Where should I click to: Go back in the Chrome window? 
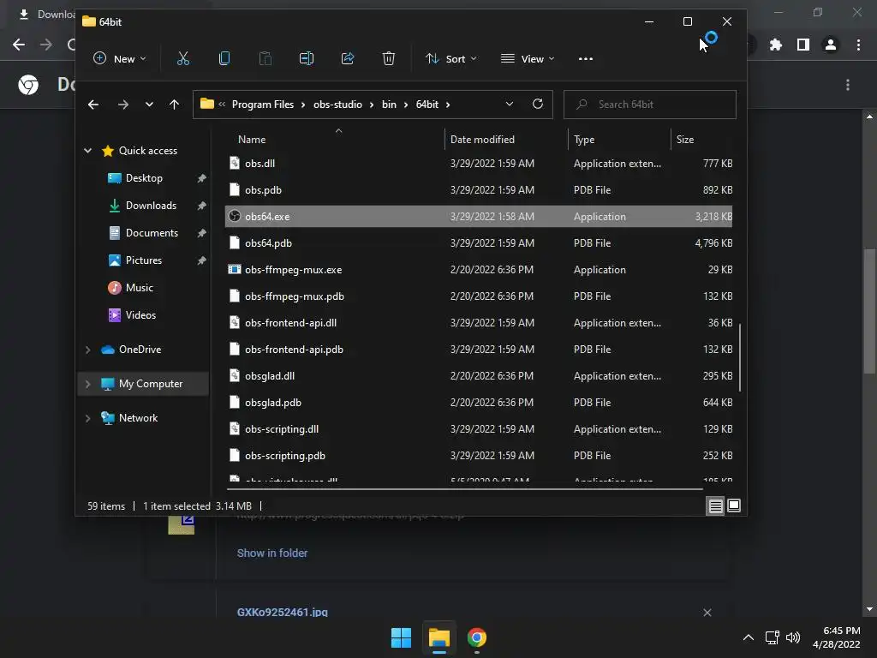(x=19, y=45)
